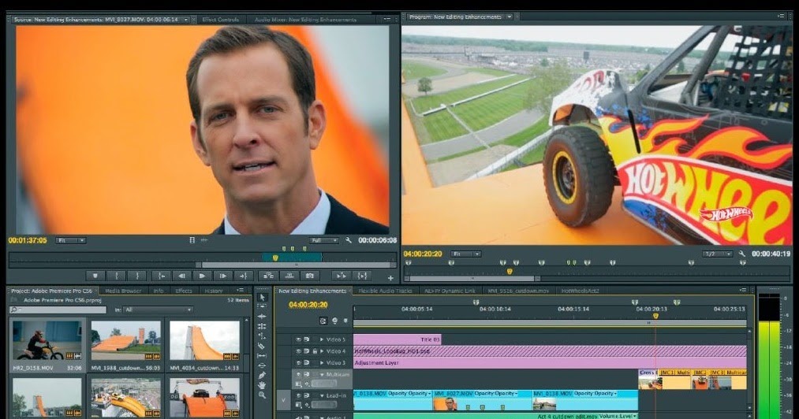The image size is (799, 419).
Task: Step back one frame in Source monitor
Action: [x=181, y=276]
